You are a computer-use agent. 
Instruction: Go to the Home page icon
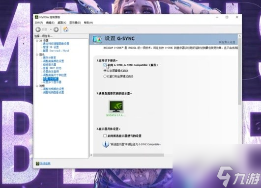pyautogui.click(x=66, y=29)
